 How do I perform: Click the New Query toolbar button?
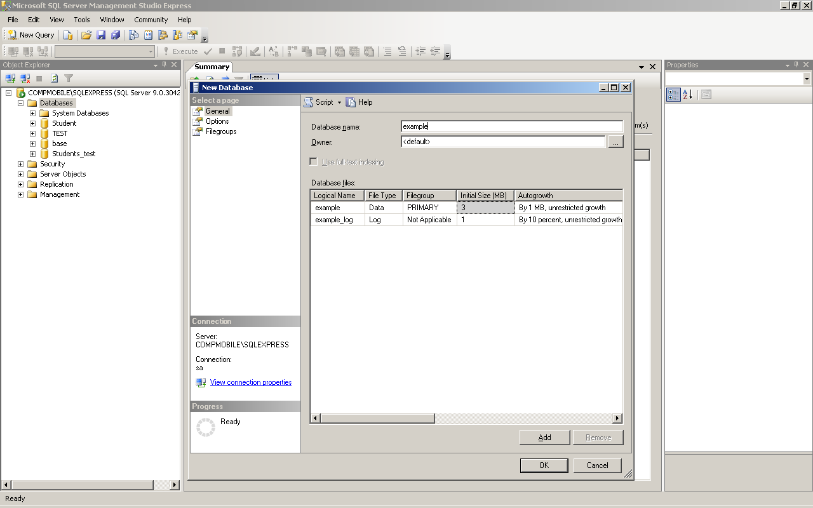click(30, 35)
